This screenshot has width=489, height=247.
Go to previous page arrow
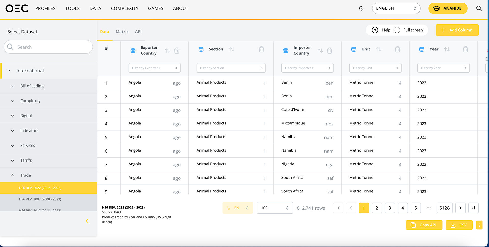click(x=351, y=208)
